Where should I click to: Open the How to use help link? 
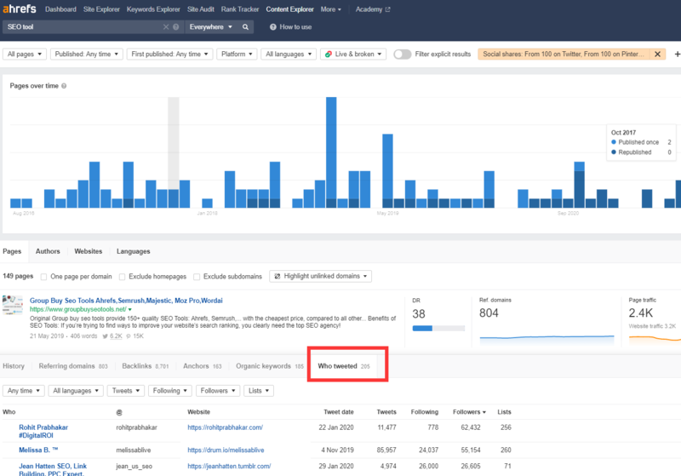click(290, 27)
